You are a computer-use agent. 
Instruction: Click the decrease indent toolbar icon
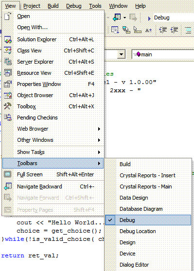point(163,30)
